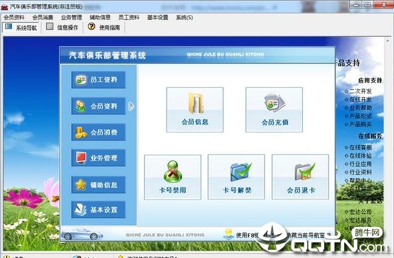This screenshot has width=394, height=258.
Task: Open the 使用指南 help toolbar item
Action: [104, 27]
